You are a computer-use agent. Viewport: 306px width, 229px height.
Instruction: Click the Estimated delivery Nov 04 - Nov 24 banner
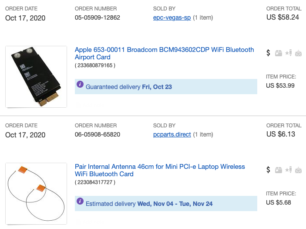pyautogui.click(x=166, y=204)
